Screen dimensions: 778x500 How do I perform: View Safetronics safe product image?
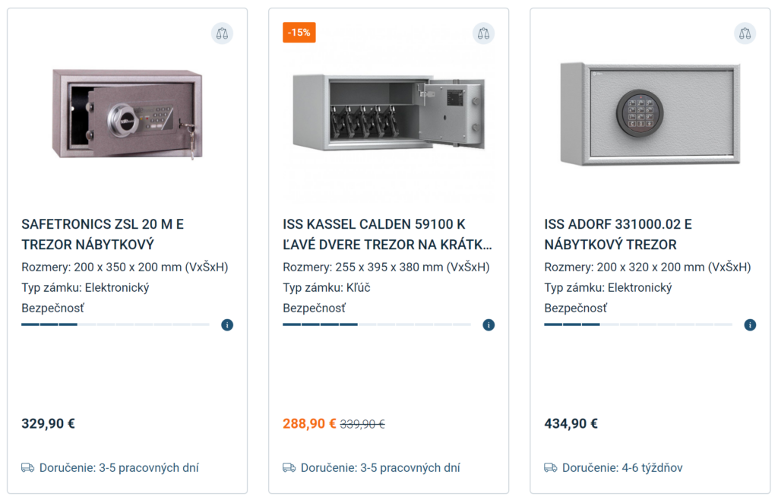128,114
